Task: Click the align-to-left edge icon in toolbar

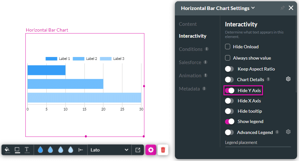Action: tap(81, 150)
